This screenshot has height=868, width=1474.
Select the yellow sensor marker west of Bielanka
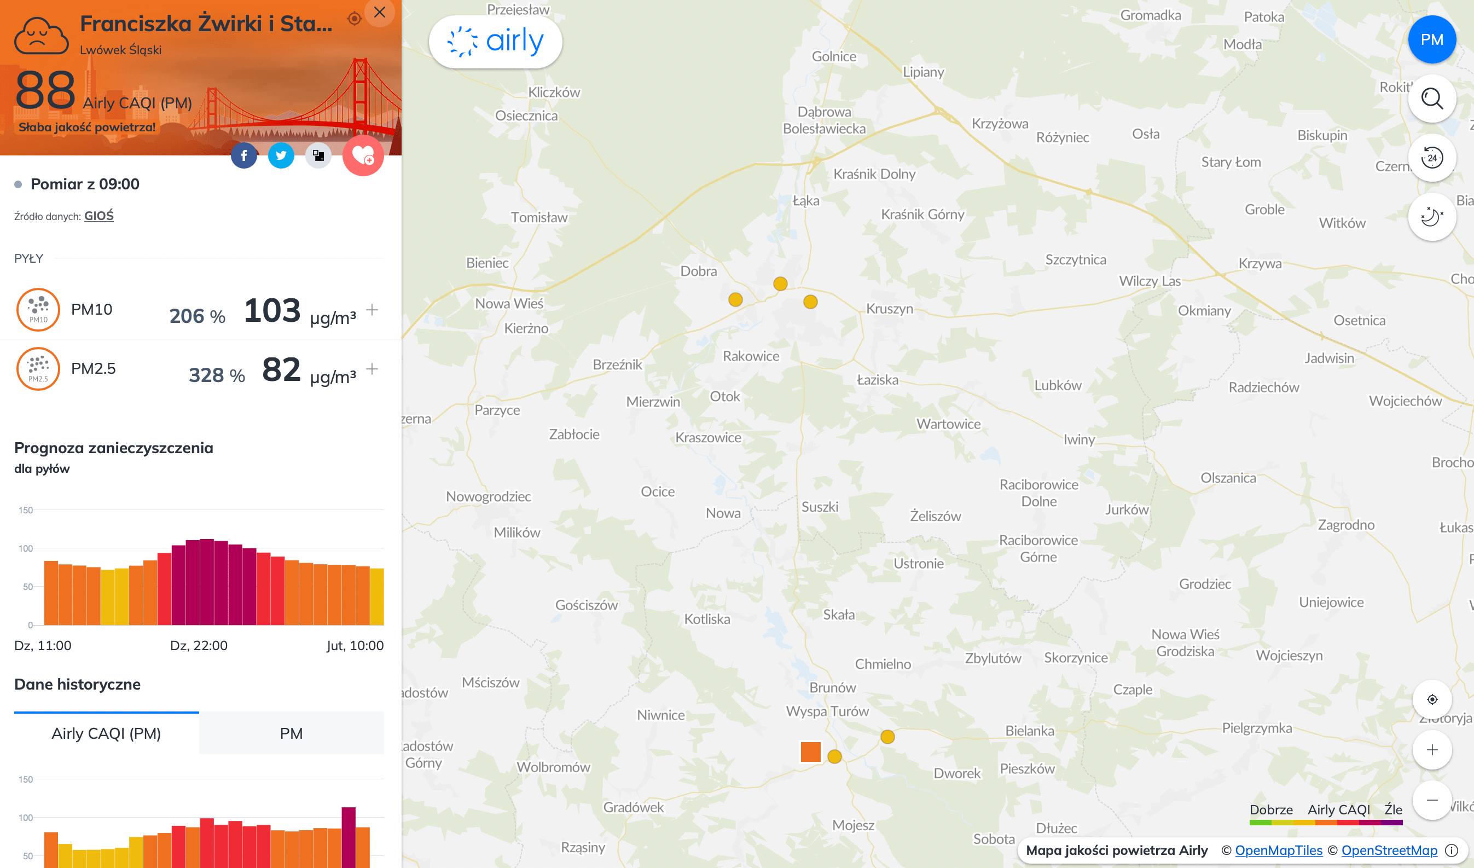[x=887, y=737]
